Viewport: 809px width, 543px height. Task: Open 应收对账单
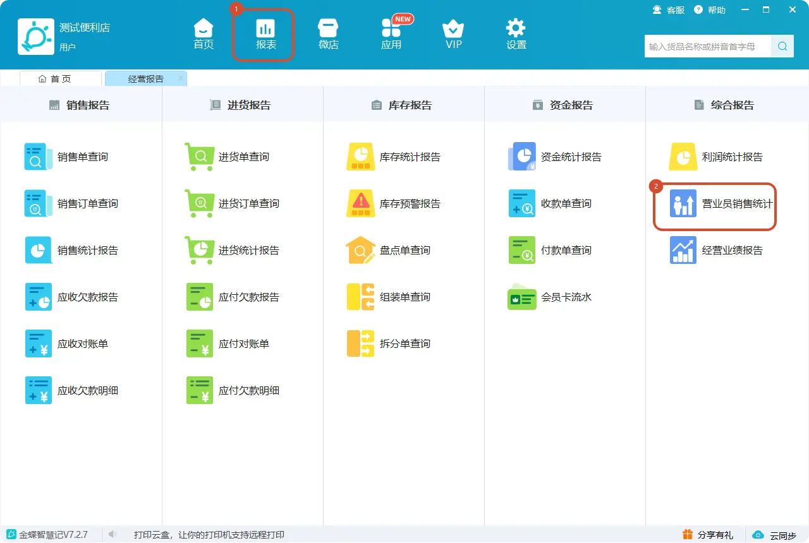point(66,343)
